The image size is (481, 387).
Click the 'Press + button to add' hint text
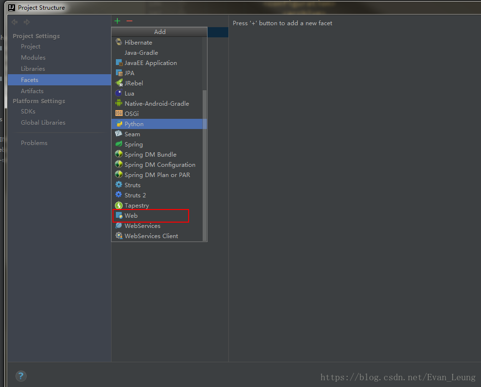(x=282, y=23)
